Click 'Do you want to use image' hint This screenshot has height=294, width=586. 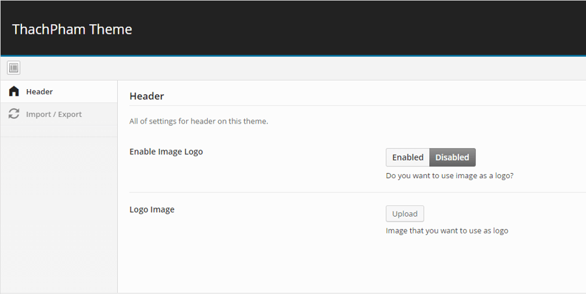pos(449,176)
